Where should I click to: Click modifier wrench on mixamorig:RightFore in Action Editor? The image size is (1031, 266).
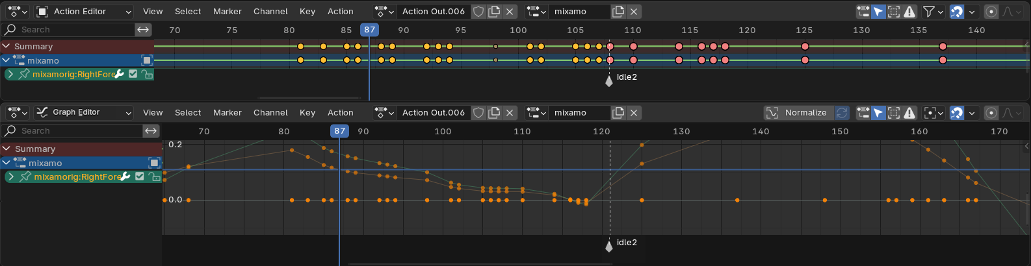120,74
